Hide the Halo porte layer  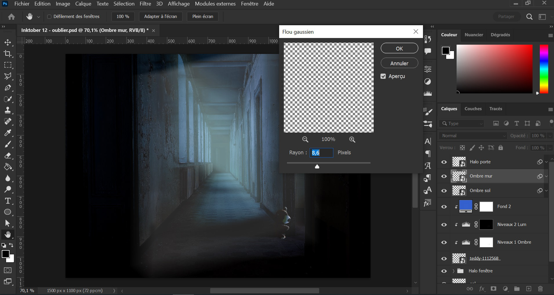point(444,162)
